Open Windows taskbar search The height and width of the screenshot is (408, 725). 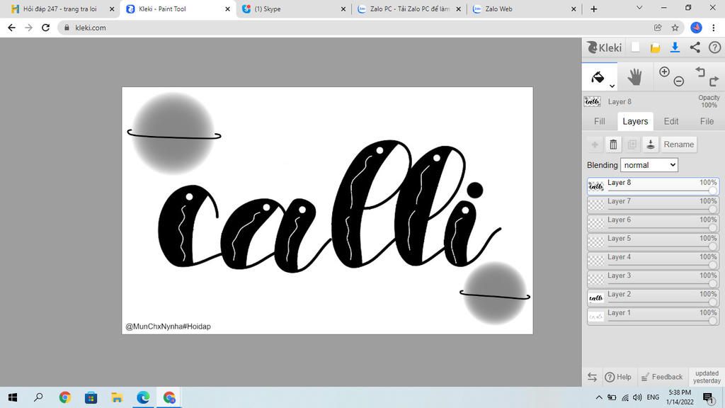pyautogui.click(x=38, y=397)
